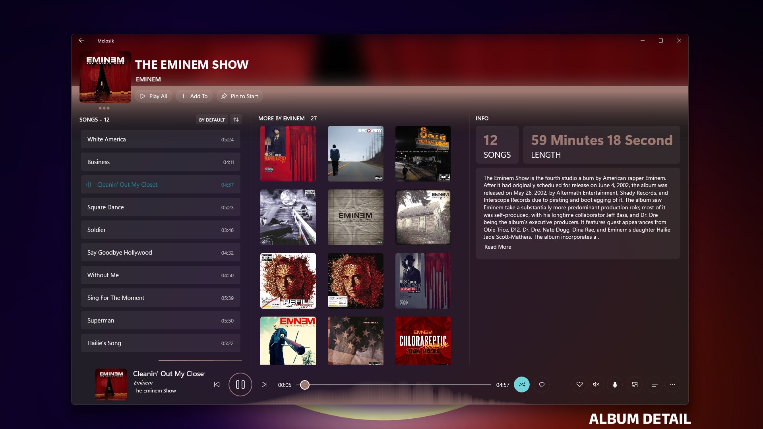Click the back arrow to leave album detail
763x429 pixels.
pyautogui.click(x=82, y=40)
